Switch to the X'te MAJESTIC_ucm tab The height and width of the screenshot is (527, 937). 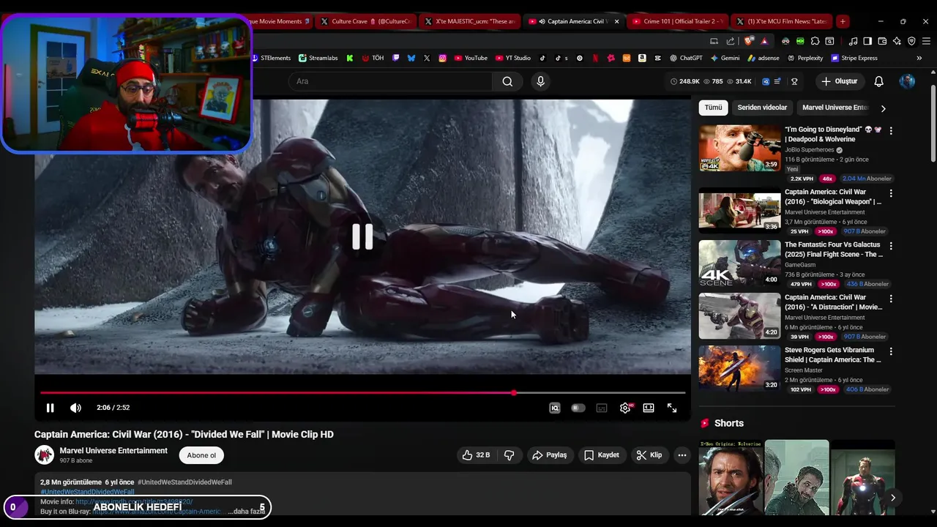pos(468,21)
